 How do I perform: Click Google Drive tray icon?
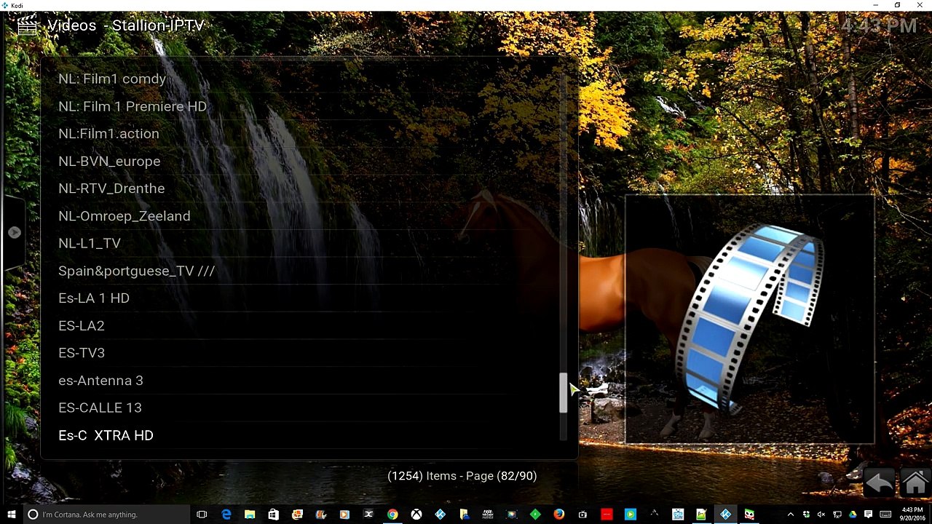click(853, 515)
